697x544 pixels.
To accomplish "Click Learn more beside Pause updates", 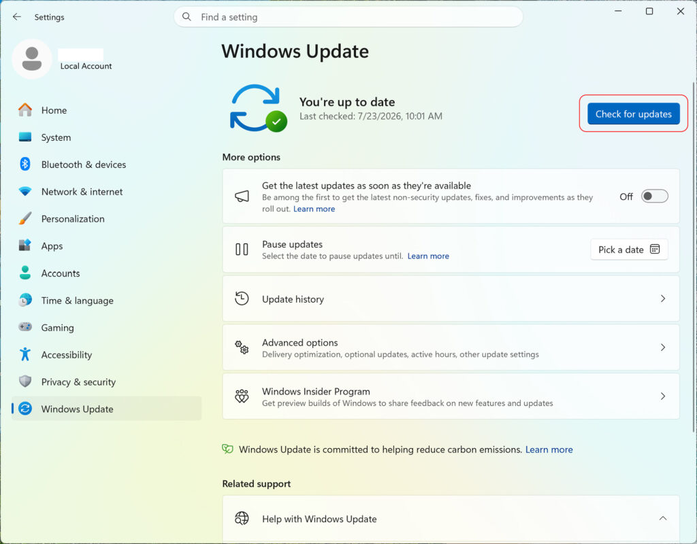I will [x=428, y=256].
